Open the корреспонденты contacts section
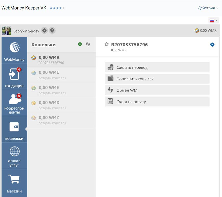 coord(14,103)
